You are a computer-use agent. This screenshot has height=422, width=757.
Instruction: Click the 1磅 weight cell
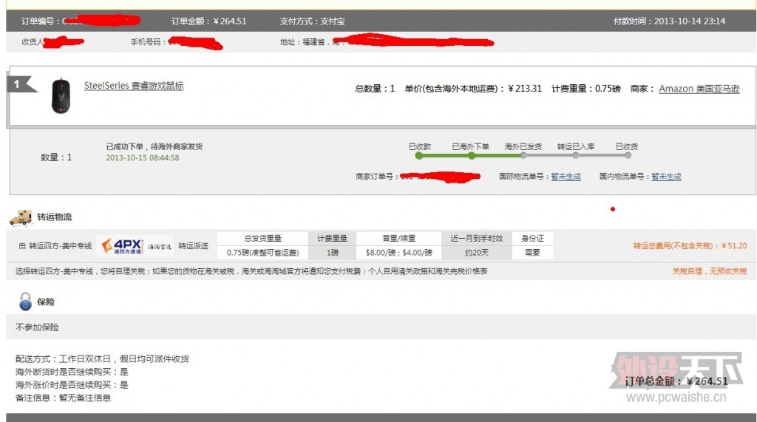click(x=332, y=253)
